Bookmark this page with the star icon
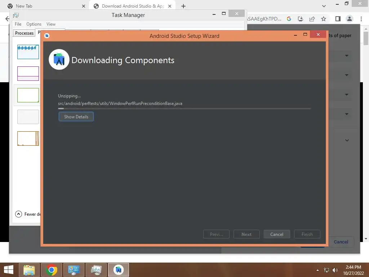Viewport: 369px width, 277px height. click(x=324, y=19)
